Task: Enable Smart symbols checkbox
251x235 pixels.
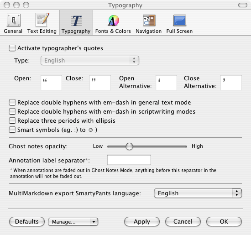Action: click(12, 130)
